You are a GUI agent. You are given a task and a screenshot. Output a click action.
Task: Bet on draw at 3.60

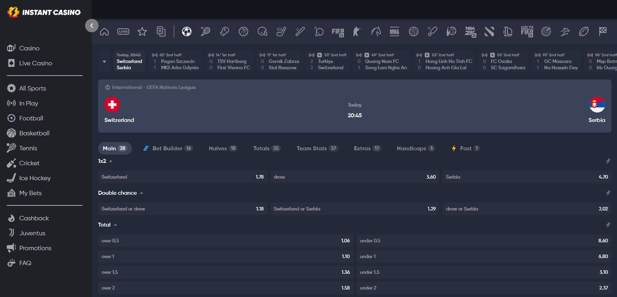(x=355, y=177)
